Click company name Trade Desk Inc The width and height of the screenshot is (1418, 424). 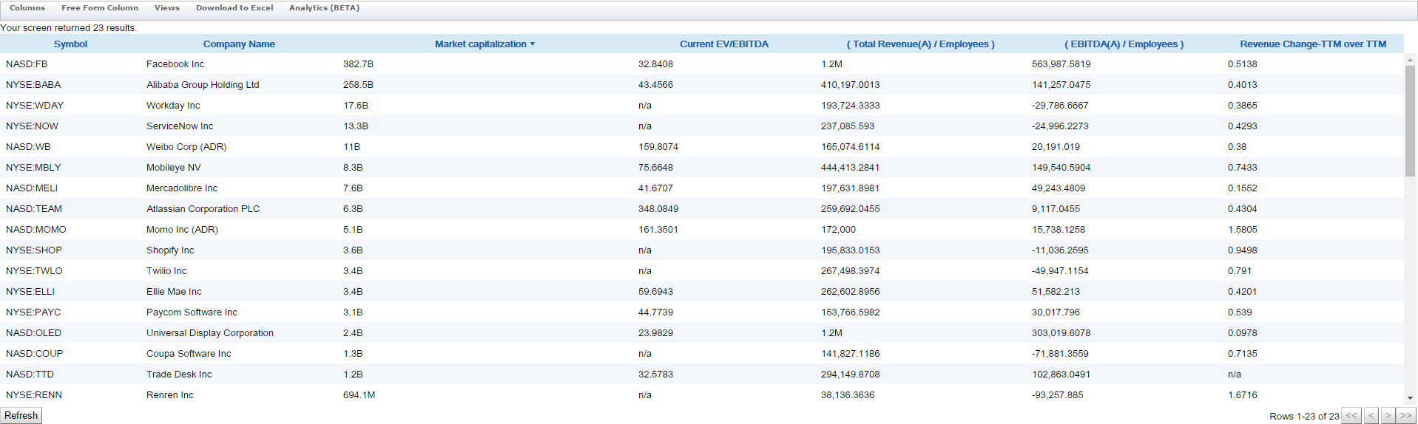[179, 375]
